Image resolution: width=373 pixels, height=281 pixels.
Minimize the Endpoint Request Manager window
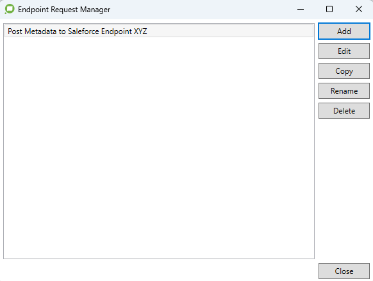point(301,9)
